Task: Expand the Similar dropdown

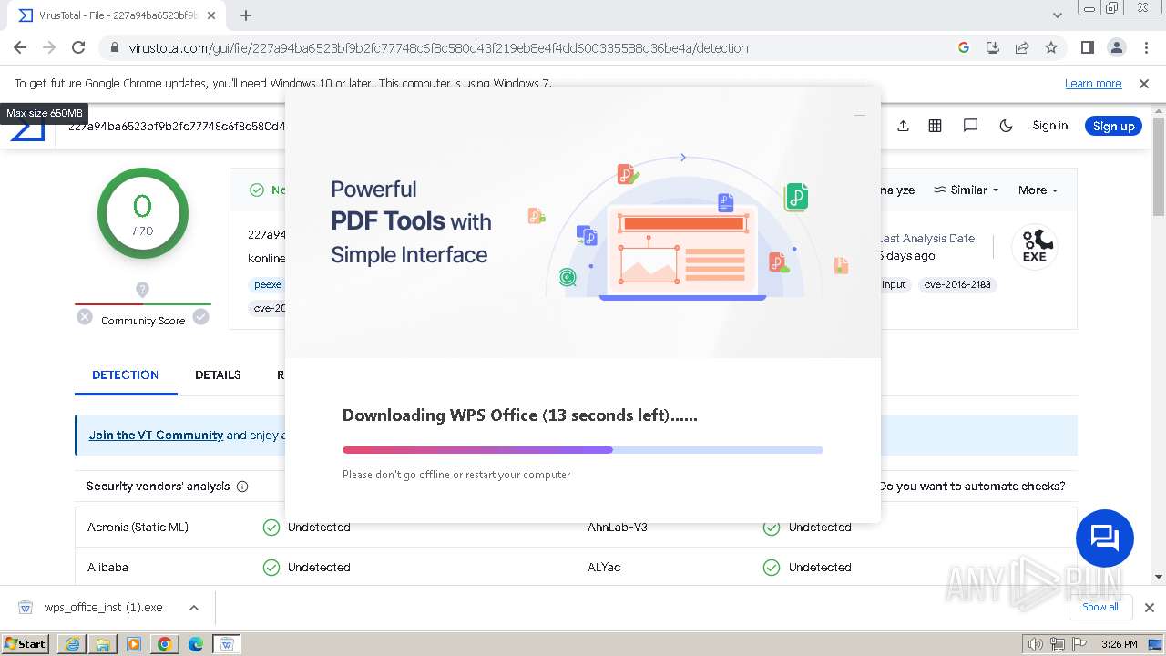Action: pyautogui.click(x=967, y=190)
